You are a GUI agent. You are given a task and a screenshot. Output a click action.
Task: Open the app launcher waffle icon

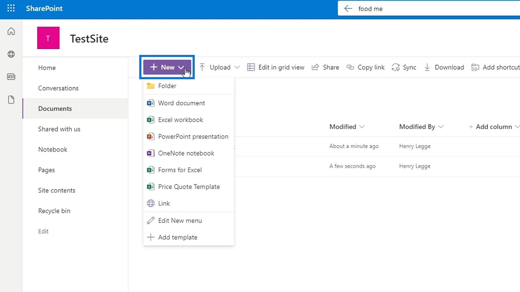(11, 8)
